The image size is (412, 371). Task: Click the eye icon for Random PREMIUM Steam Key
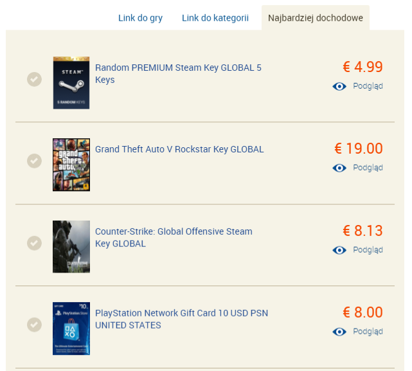point(339,86)
